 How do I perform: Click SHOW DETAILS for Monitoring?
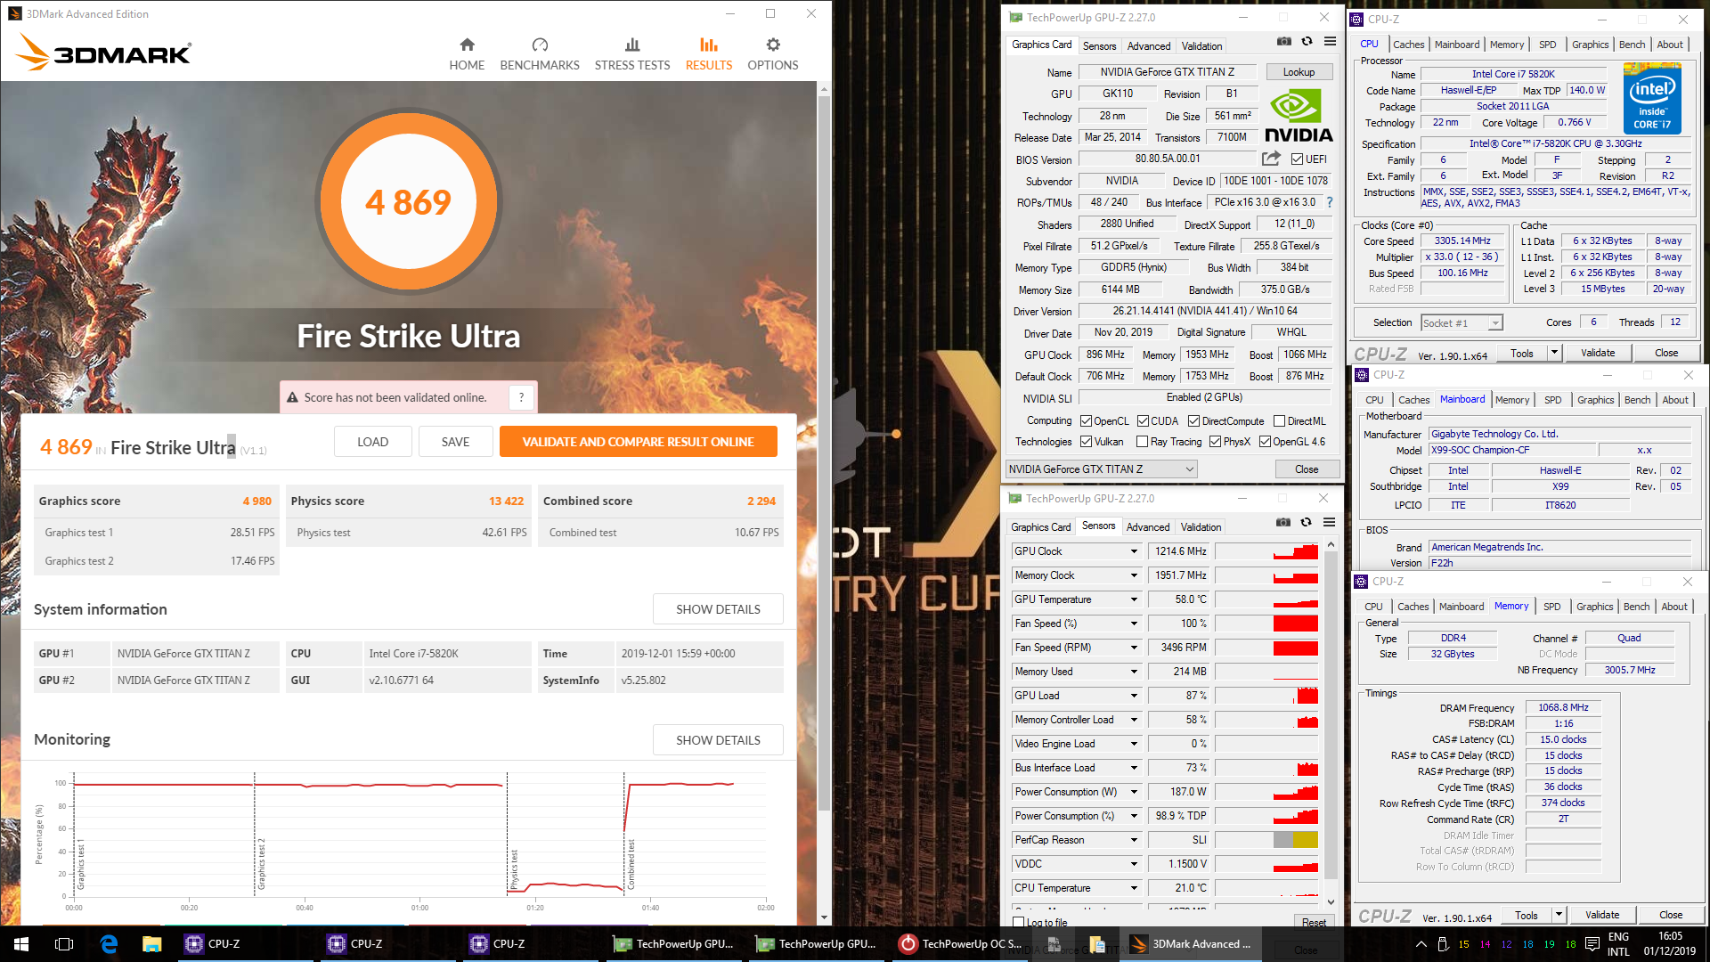click(718, 740)
